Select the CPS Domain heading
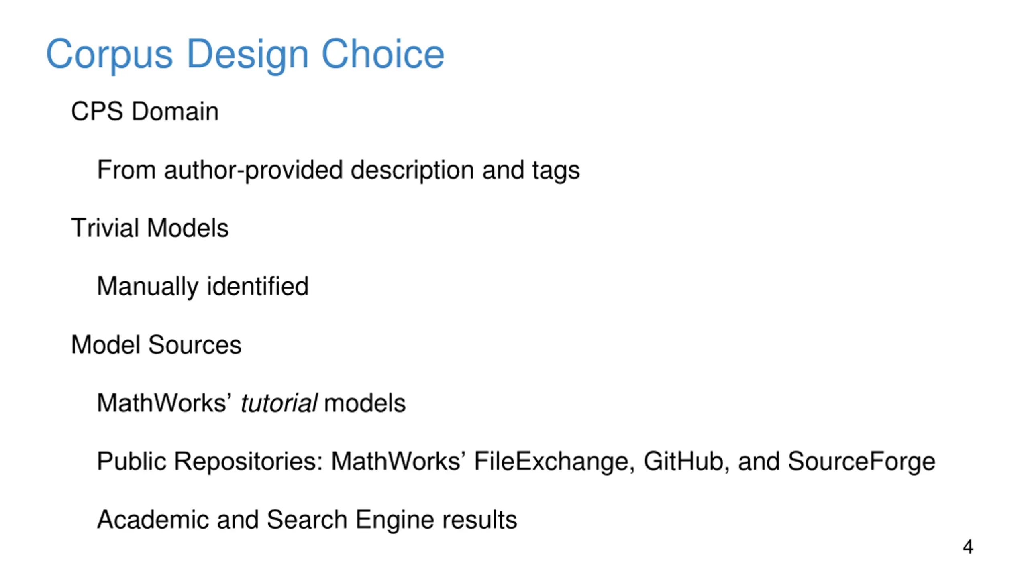The height and width of the screenshot is (578, 1028). click(145, 111)
